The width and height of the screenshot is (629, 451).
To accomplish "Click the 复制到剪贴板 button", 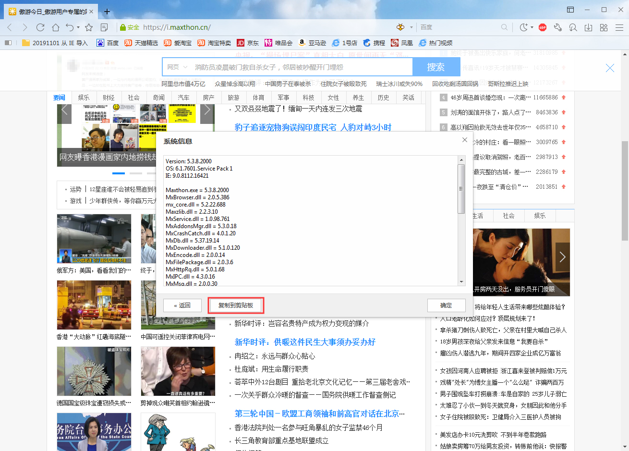I will click(x=236, y=305).
